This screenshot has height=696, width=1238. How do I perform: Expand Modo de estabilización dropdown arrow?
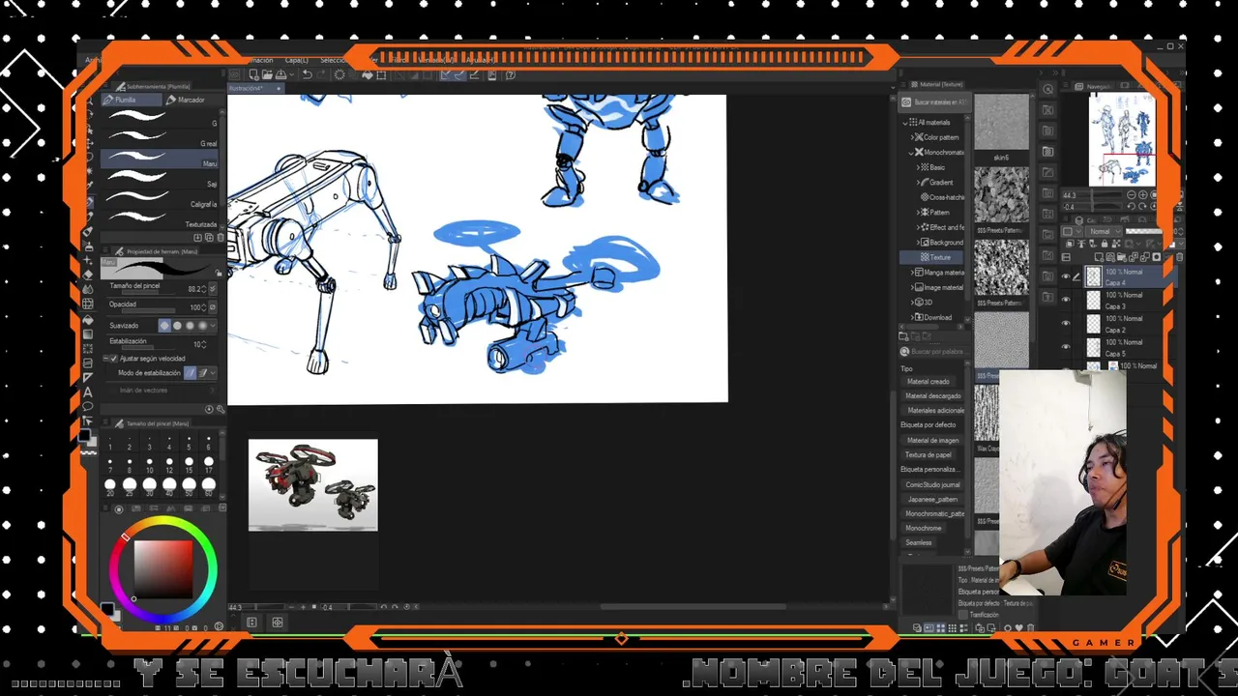click(x=213, y=373)
